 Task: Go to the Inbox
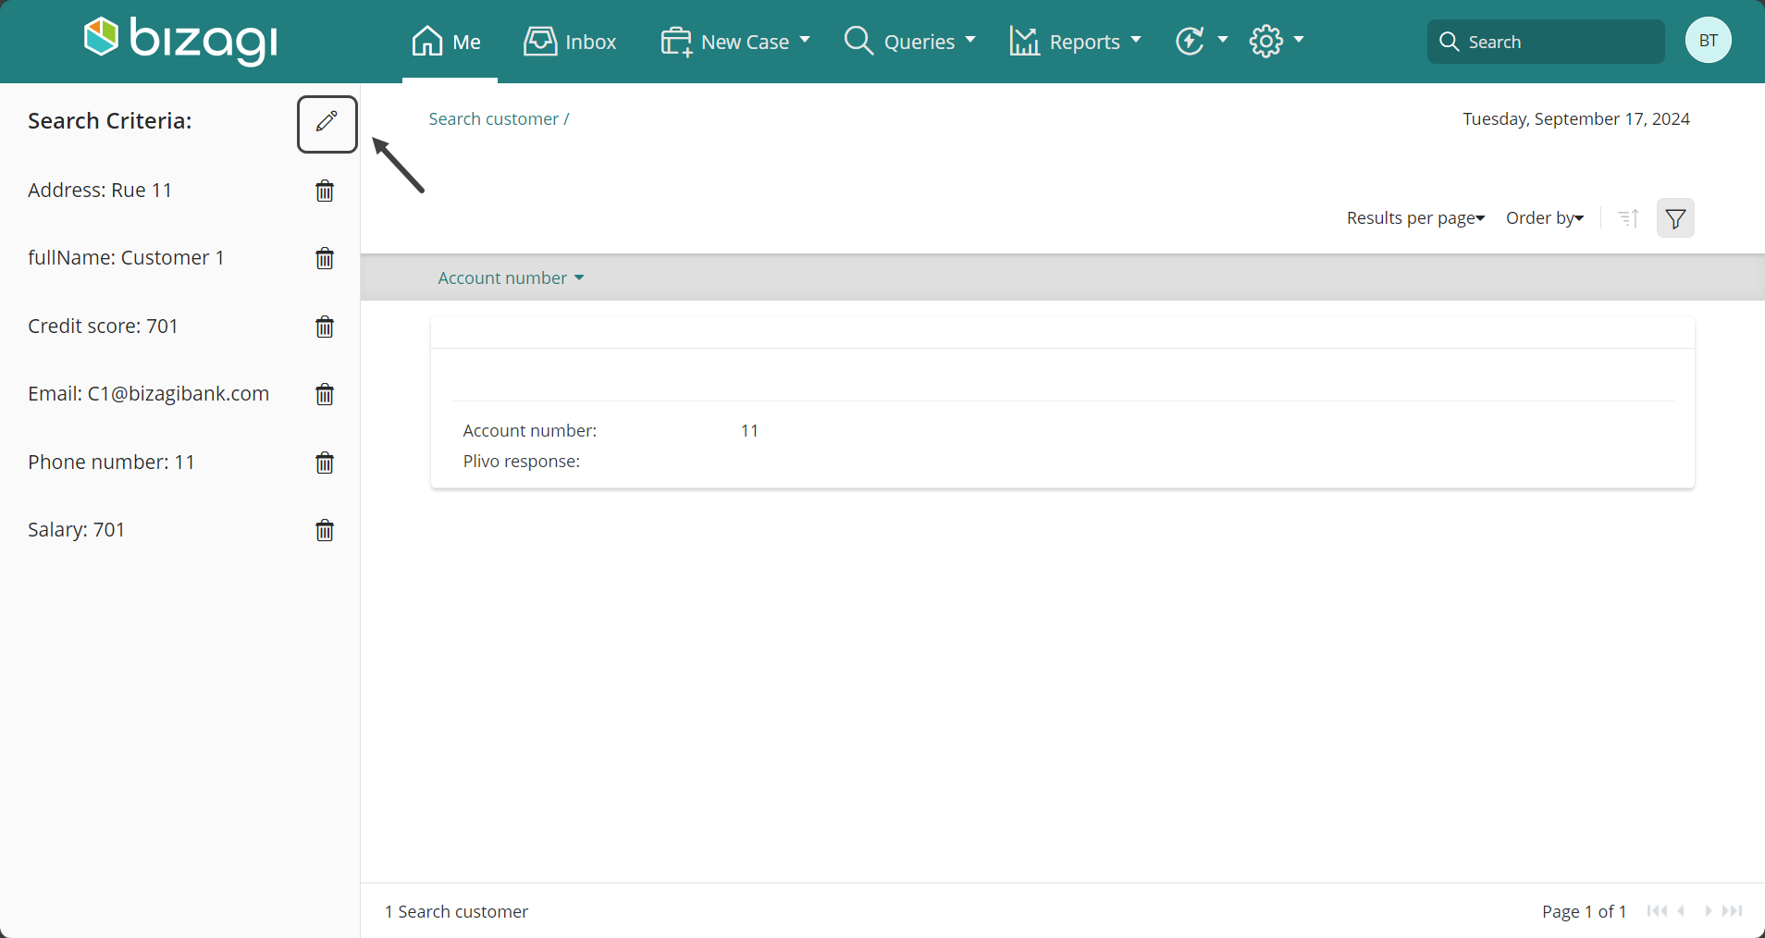[x=570, y=42]
